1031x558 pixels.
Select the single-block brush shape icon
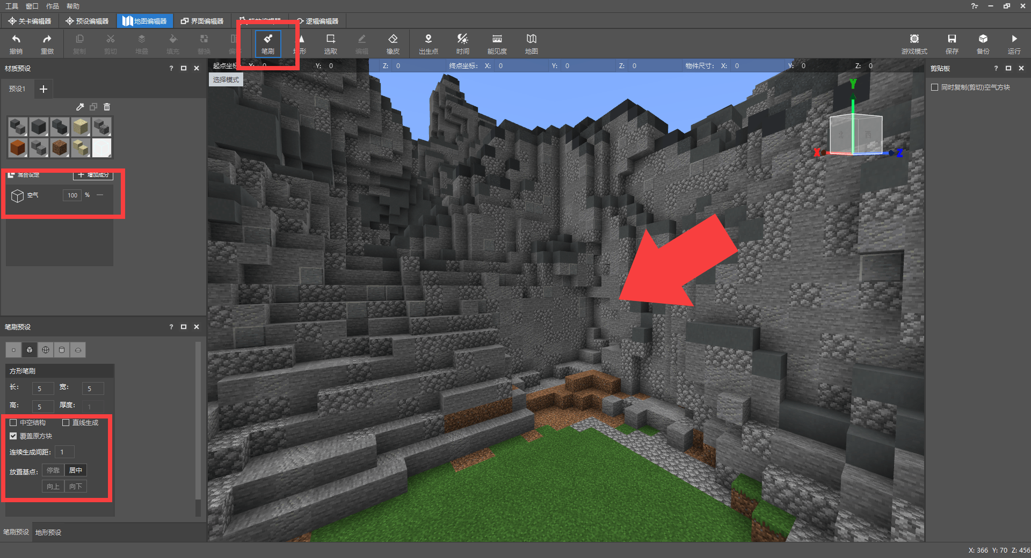[x=13, y=350]
